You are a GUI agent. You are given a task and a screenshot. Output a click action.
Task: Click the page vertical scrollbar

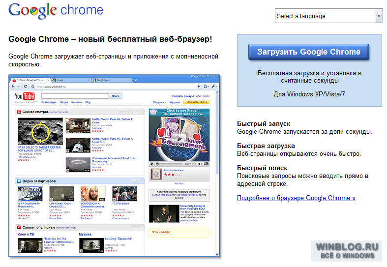[x=217, y=134]
